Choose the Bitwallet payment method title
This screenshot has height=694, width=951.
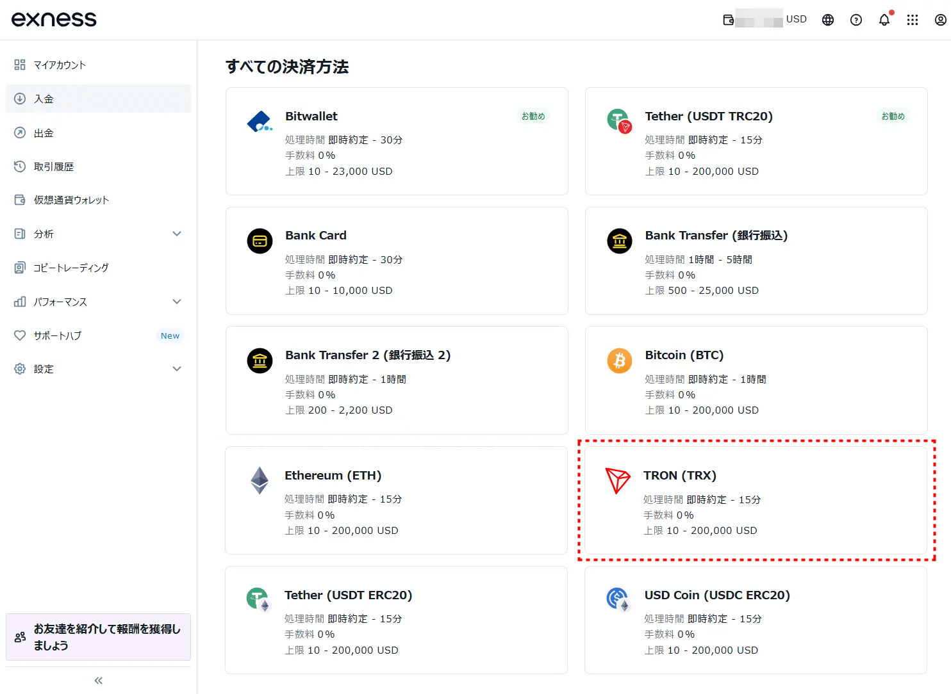click(311, 116)
